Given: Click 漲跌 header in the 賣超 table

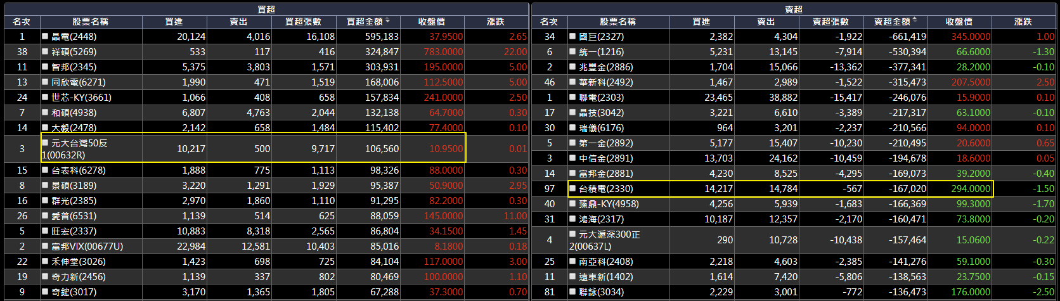Looking at the screenshot, I should point(1023,22).
